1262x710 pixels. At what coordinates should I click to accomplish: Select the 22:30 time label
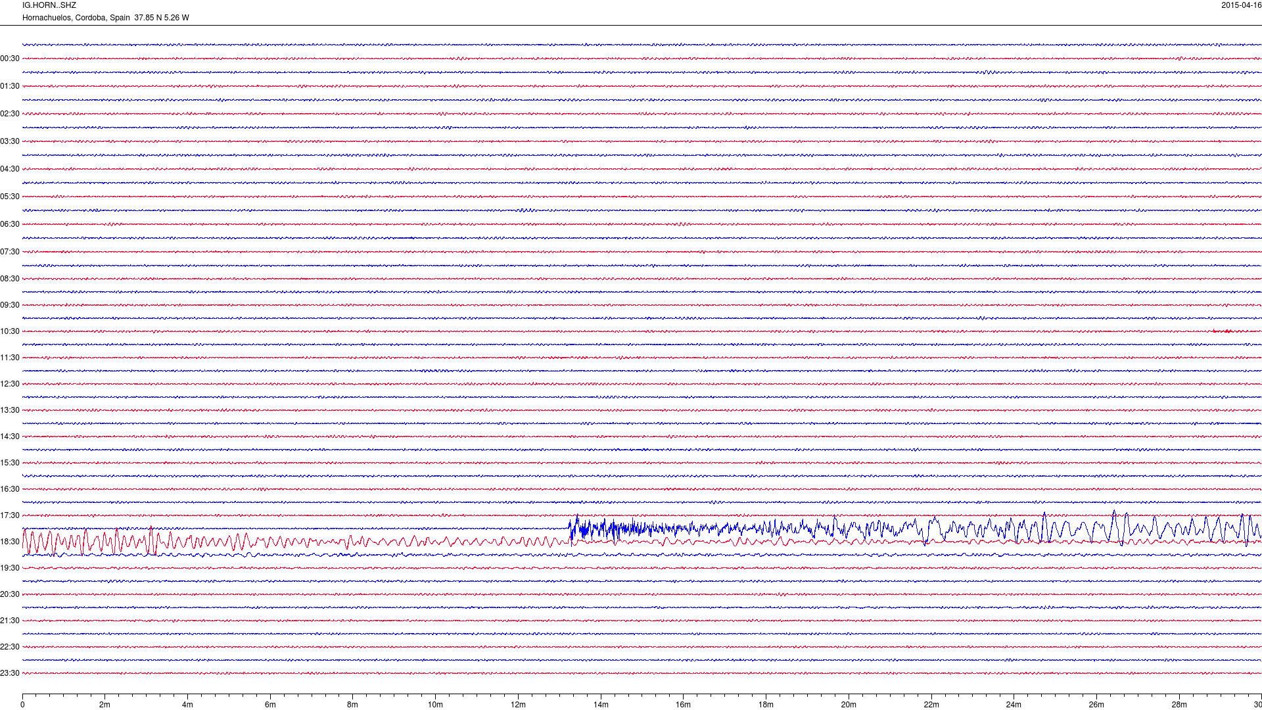(x=10, y=647)
